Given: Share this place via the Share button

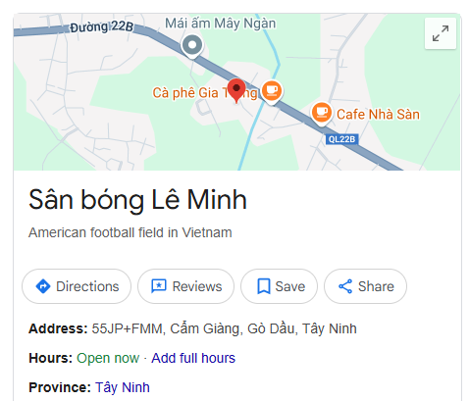Looking at the screenshot, I should click(365, 286).
